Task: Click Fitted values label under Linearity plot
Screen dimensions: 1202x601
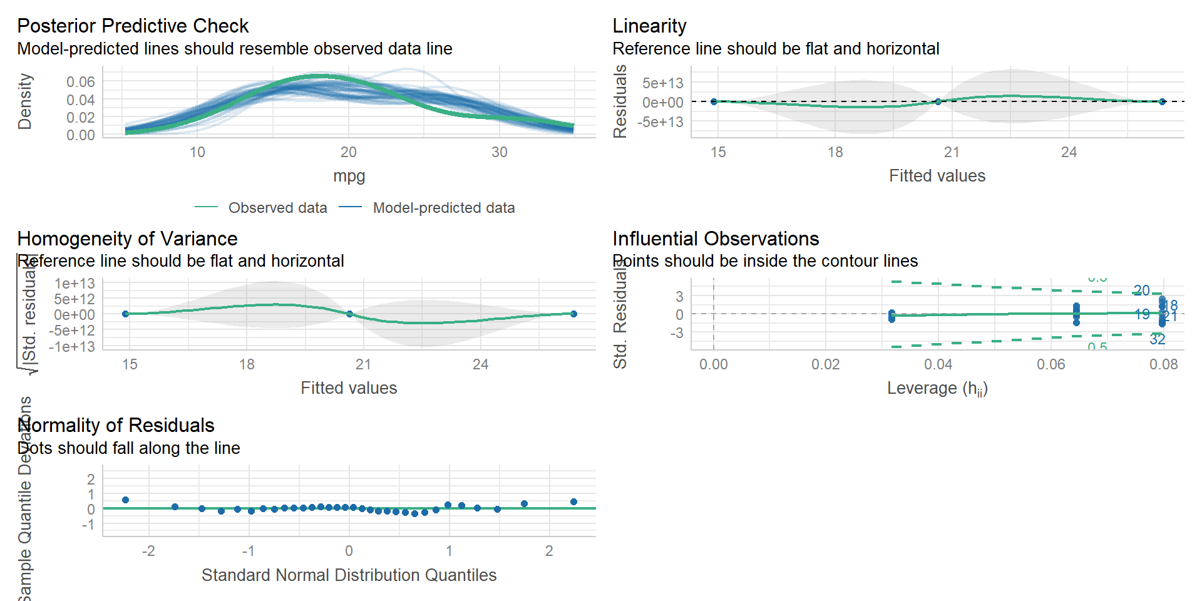Action: 937,176
